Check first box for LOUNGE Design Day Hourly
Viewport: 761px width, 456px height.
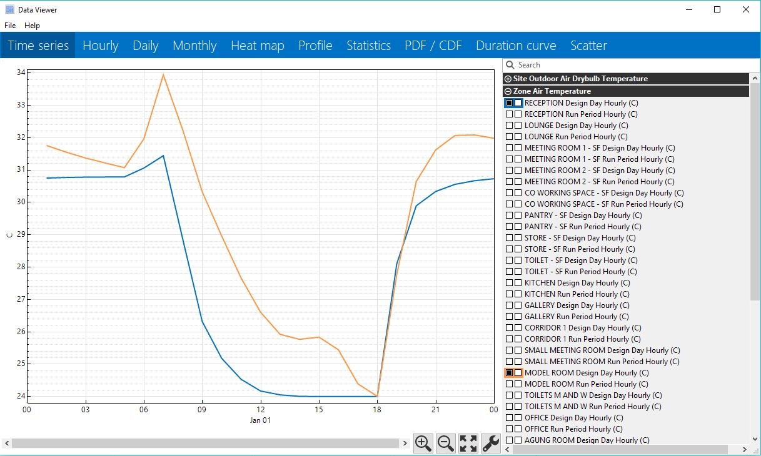[510, 126]
